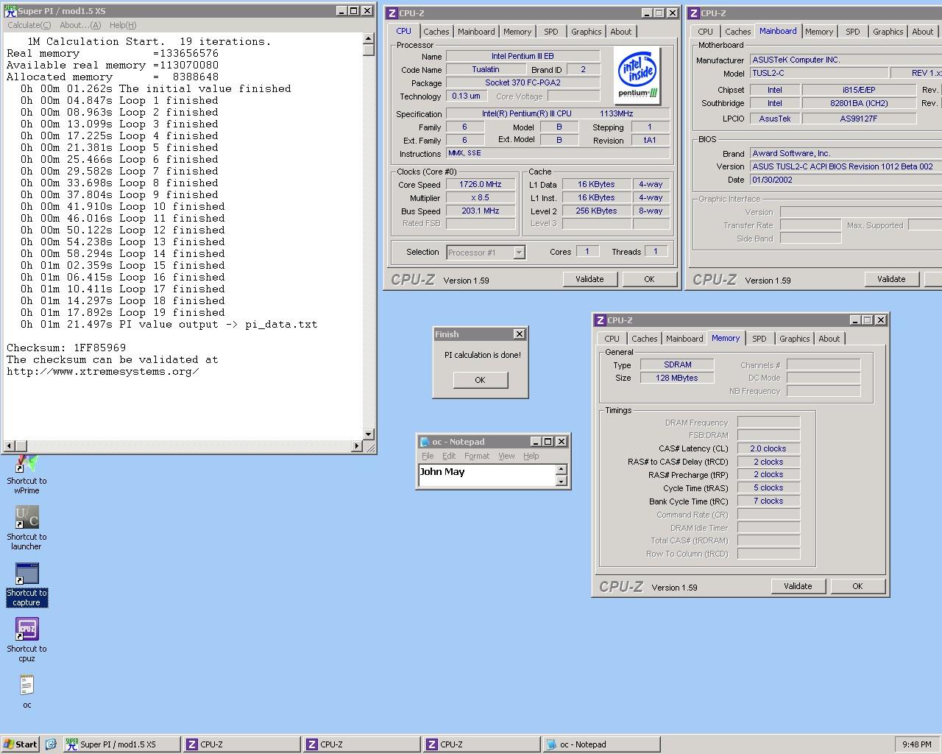
Task: Select Graphics tab in Mainboard CPU-Z window
Action: click(888, 32)
